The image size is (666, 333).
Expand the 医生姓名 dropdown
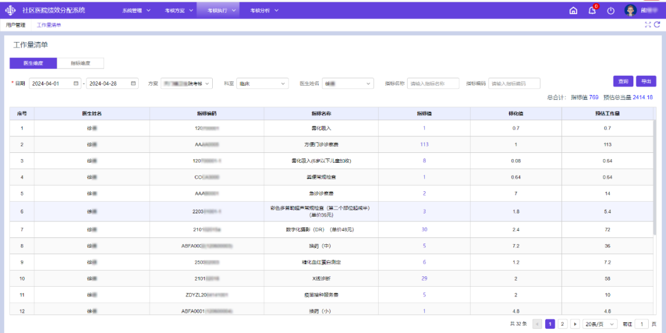348,83
